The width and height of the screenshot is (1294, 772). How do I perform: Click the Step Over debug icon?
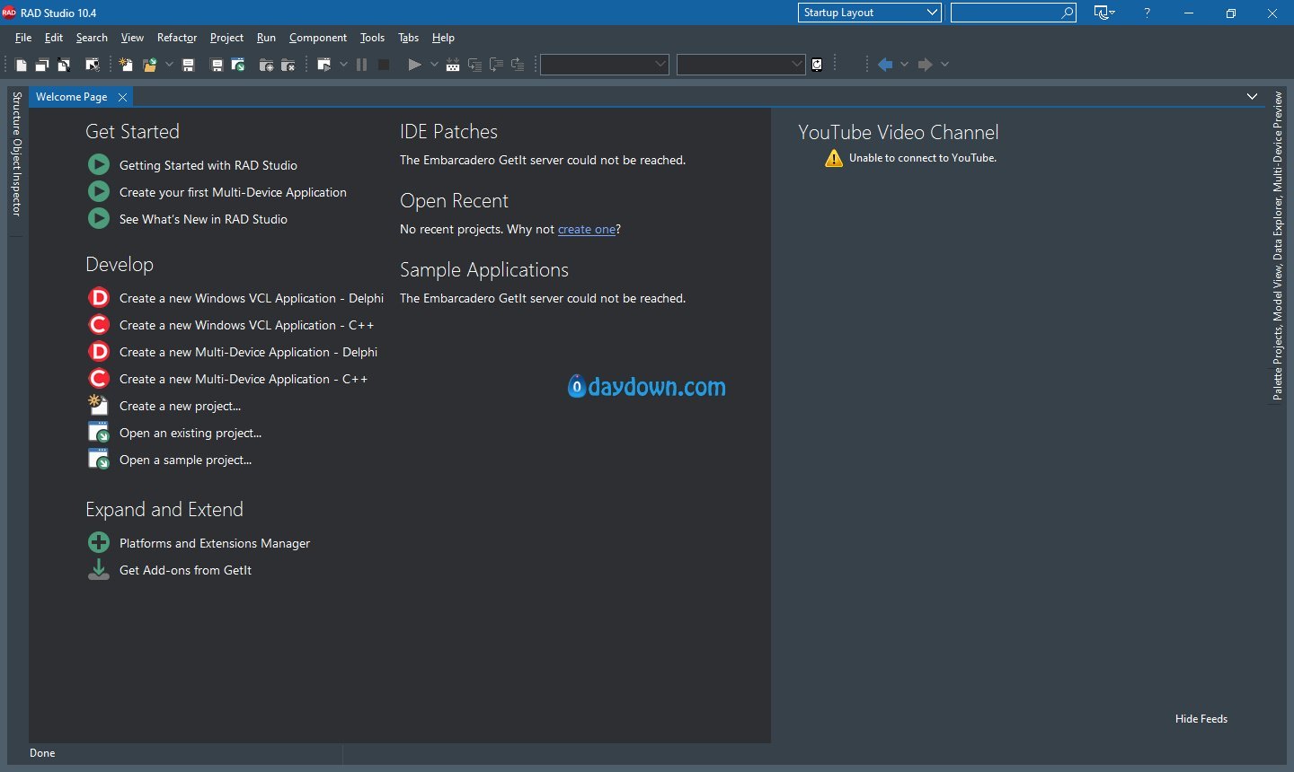(496, 65)
